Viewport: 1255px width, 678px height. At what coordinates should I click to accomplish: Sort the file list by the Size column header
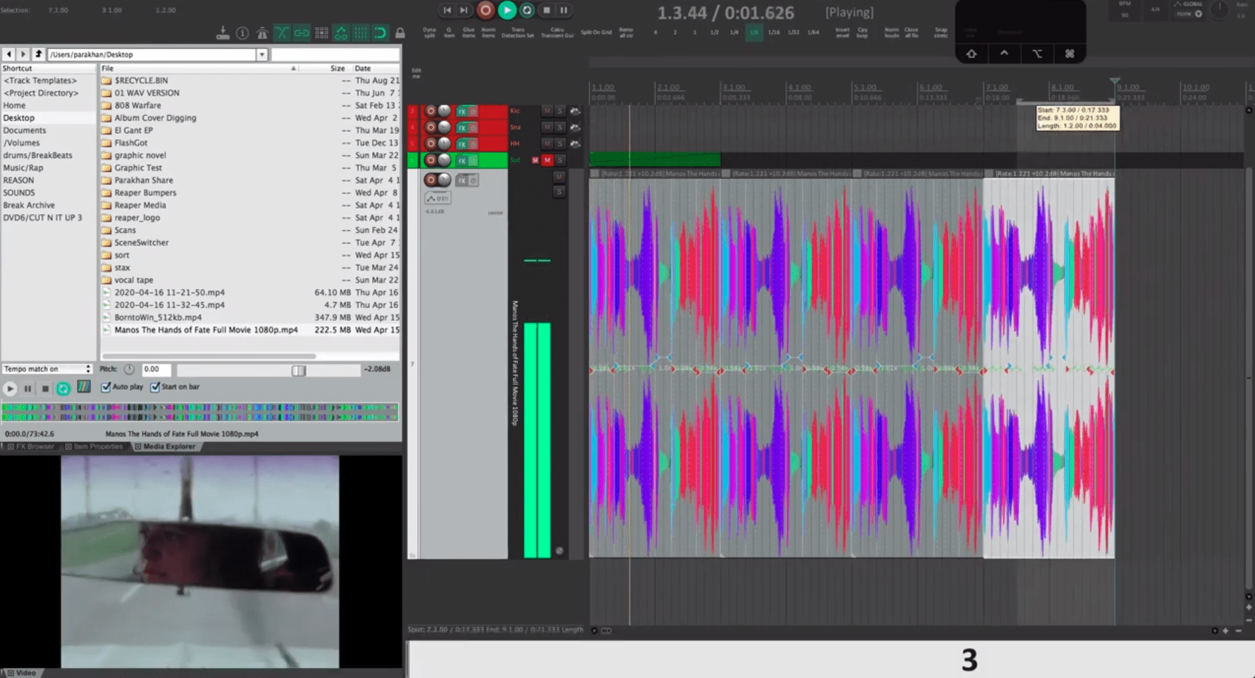click(337, 68)
